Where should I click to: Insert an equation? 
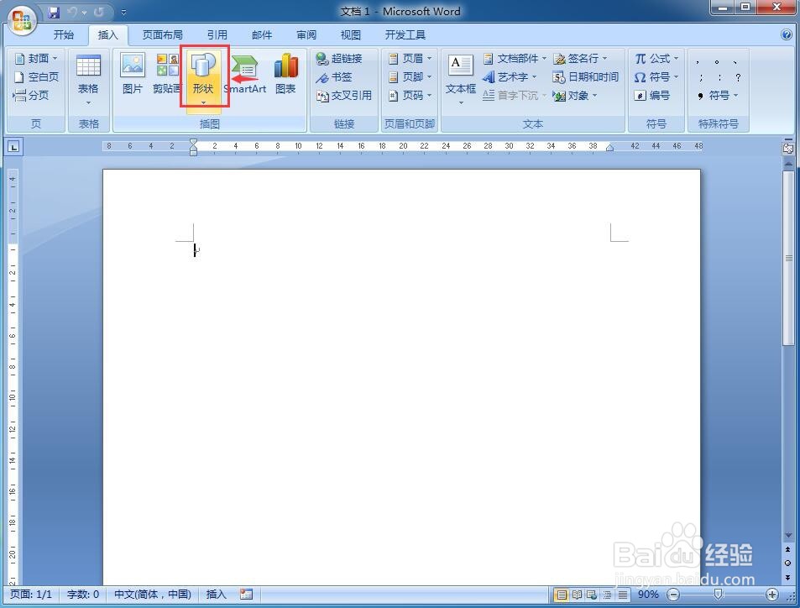[x=656, y=58]
